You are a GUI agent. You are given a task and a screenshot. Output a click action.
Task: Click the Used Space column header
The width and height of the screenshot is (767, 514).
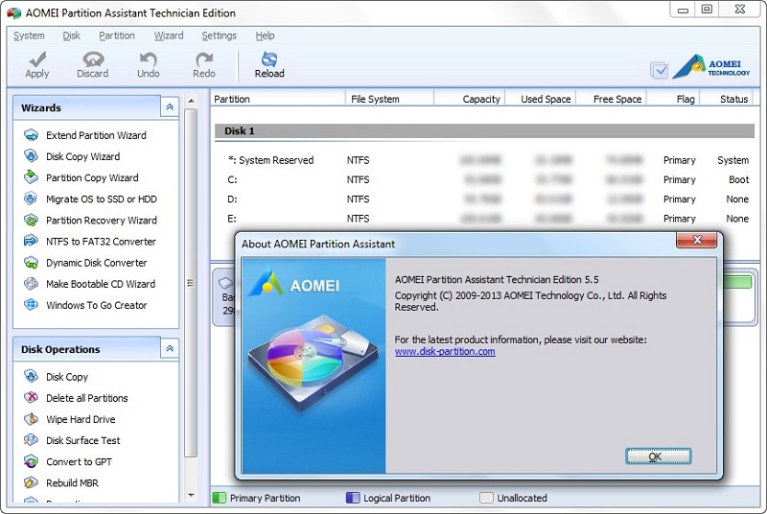tap(540, 99)
